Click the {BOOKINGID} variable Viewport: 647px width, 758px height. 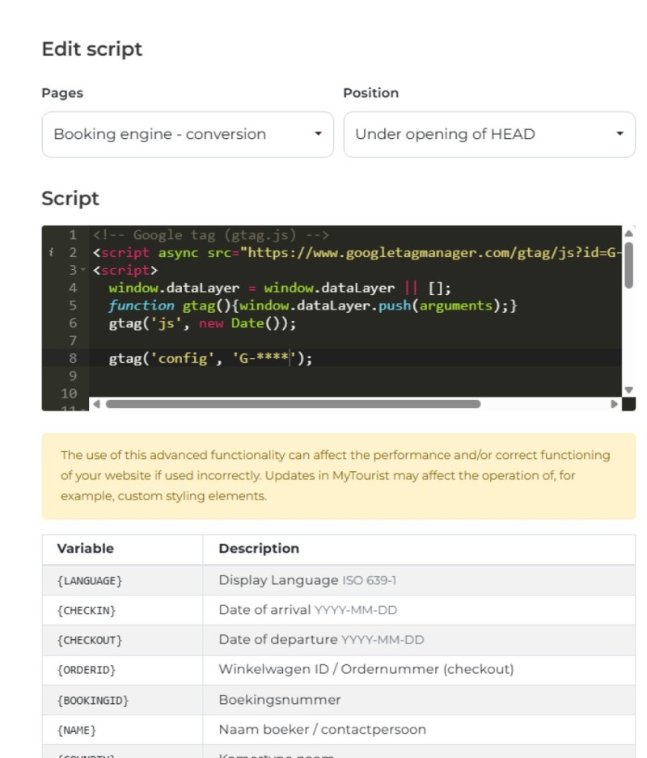coord(92,700)
